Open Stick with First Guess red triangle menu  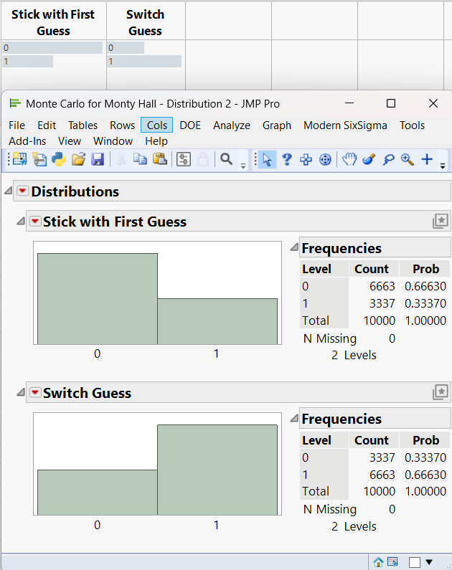(x=35, y=222)
